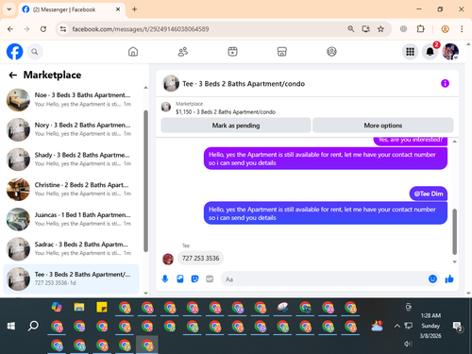This screenshot has height=354, width=472.
Task: Choose a GIF icon
Action: [210, 278]
